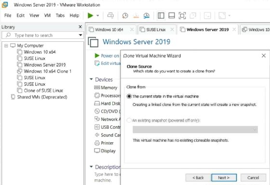Open the File menu
The height and width of the screenshot is (185, 270).
click(8, 15)
